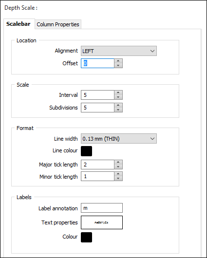Decrease Subdivisions with down arrow
The width and height of the screenshot is (207, 258).
(118, 110)
